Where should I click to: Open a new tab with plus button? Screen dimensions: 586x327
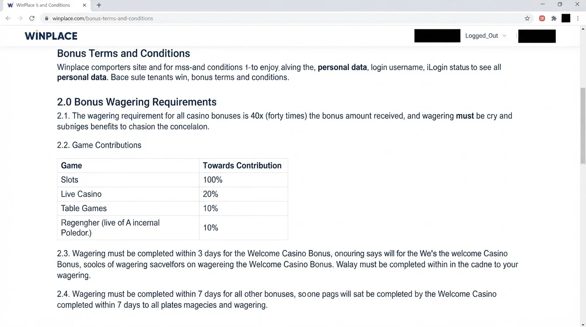(x=99, y=5)
